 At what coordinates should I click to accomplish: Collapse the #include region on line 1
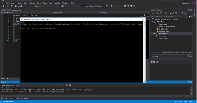pos(15,15)
